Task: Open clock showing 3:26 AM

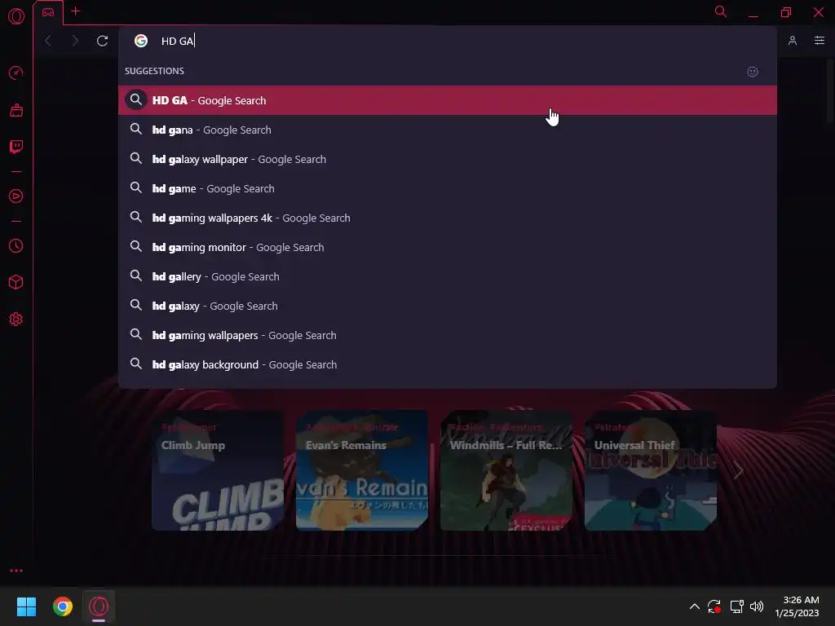Action: [797, 606]
